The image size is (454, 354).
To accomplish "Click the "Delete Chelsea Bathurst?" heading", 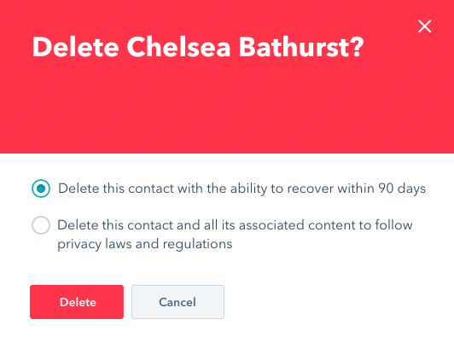I will click(x=198, y=47).
